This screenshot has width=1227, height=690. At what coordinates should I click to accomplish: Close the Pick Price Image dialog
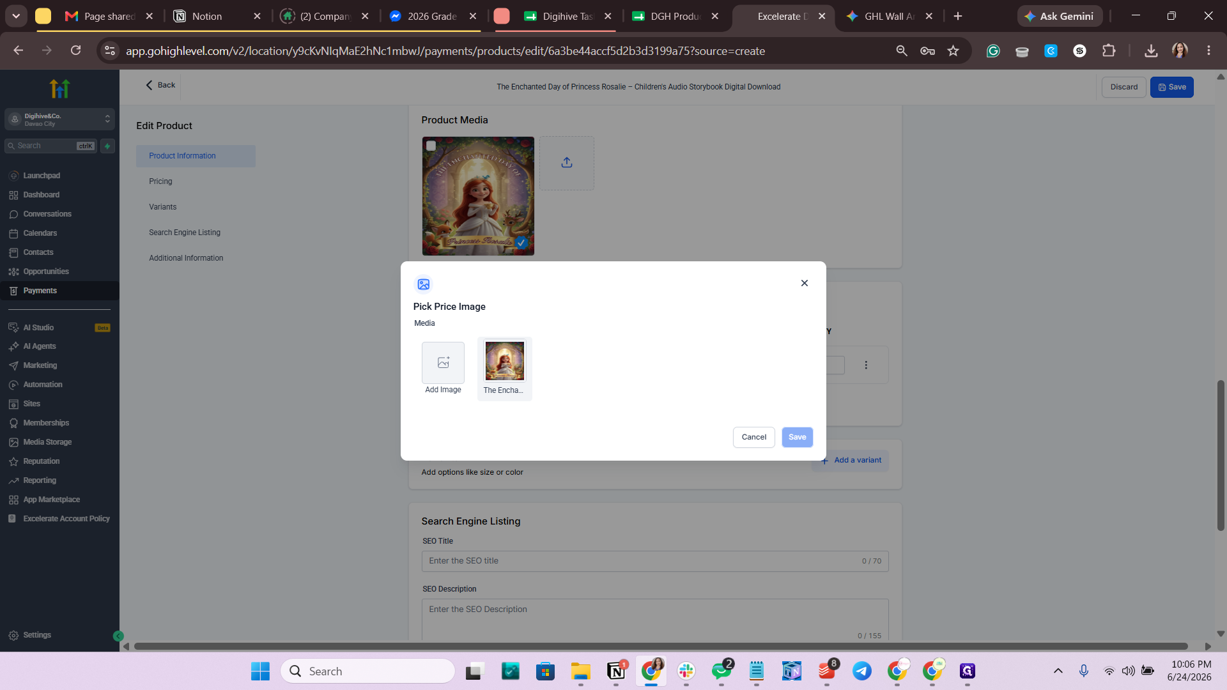coord(805,283)
